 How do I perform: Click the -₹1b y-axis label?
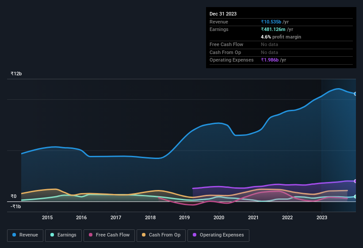click(16, 206)
